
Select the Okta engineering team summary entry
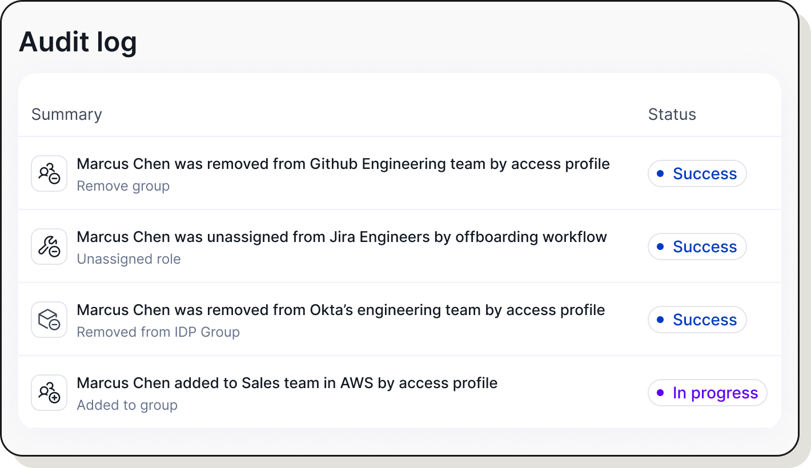click(x=340, y=310)
